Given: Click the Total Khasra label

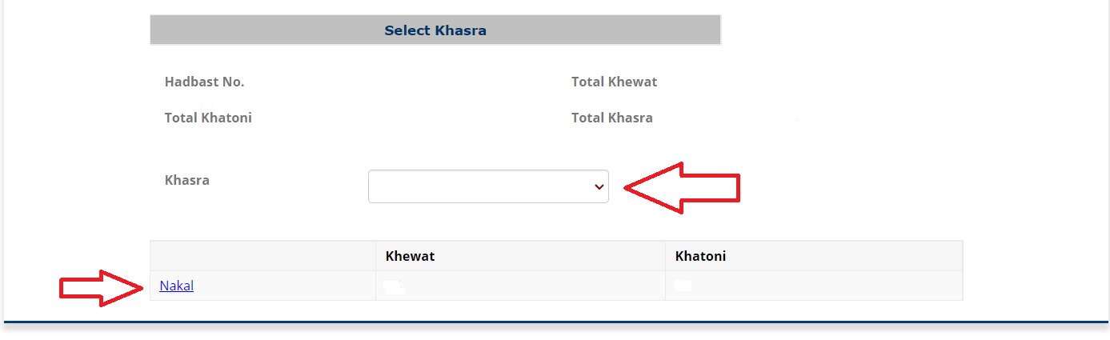Looking at the screenshot, I should 611,118.
